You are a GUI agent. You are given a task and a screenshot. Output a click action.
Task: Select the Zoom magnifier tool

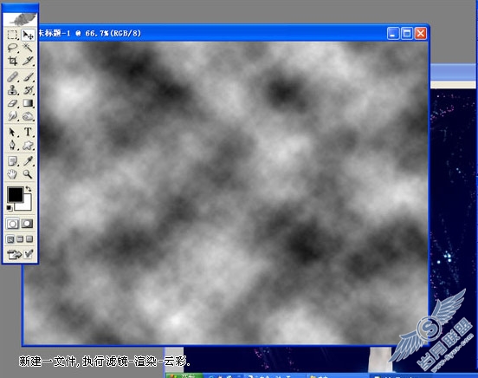[28, 174]
